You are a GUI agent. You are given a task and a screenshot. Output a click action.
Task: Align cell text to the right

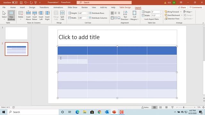119,13
